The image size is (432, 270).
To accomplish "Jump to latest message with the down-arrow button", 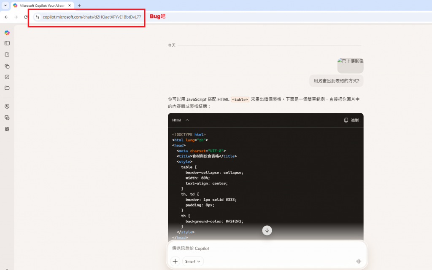I will tap(267, 230).
